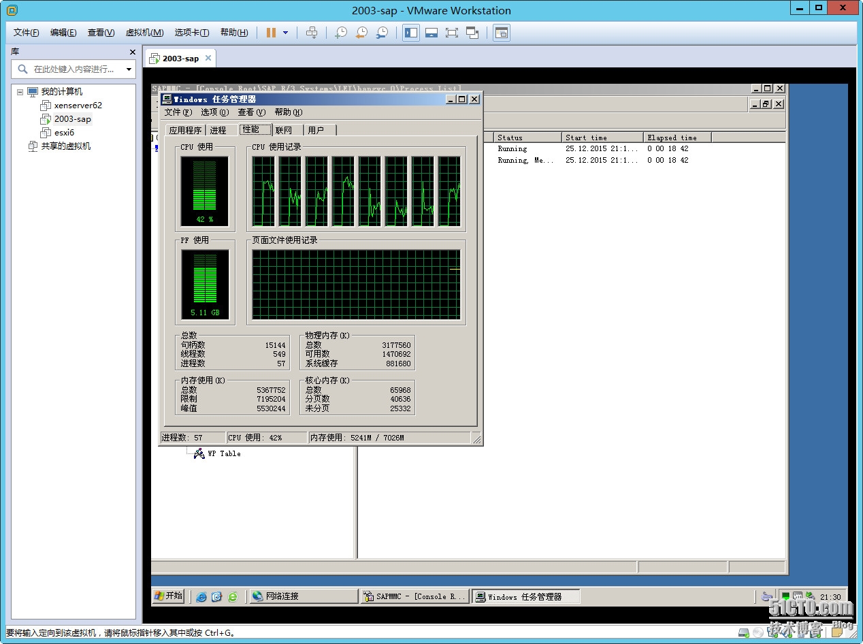863x644 pixels.
Task: Switch to Windows 任务管理器 taskbar button
Action: click(x=525, y=596)
